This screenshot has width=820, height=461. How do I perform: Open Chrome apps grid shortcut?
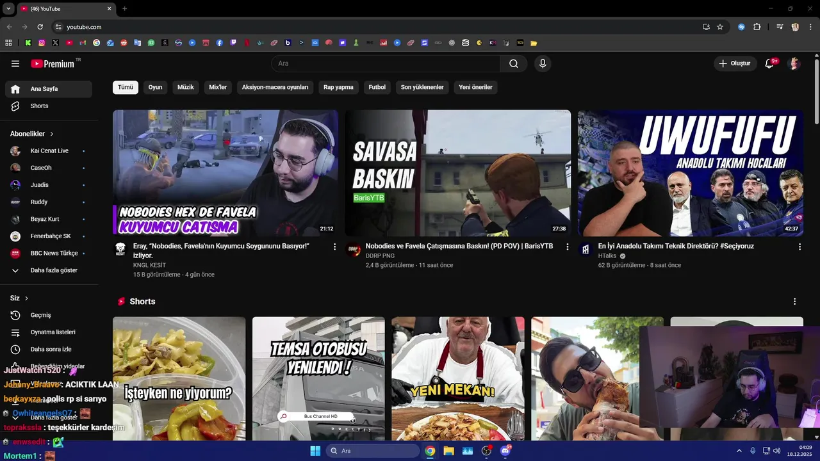[x=8, y=43]
